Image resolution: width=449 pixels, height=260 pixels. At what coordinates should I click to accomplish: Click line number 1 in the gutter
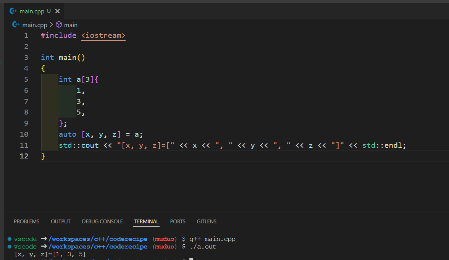[26, 36]
